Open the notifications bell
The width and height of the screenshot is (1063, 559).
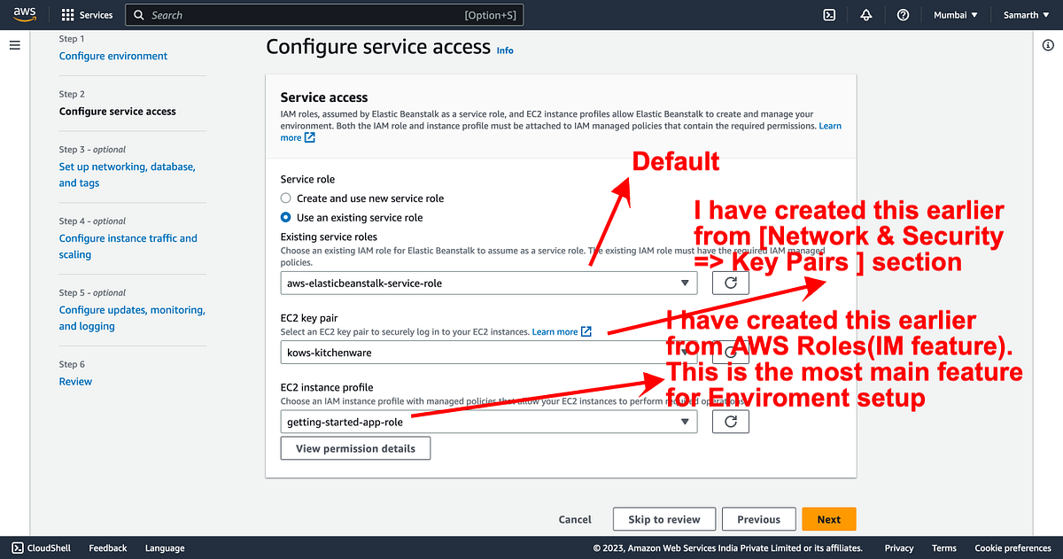point(865,14)
